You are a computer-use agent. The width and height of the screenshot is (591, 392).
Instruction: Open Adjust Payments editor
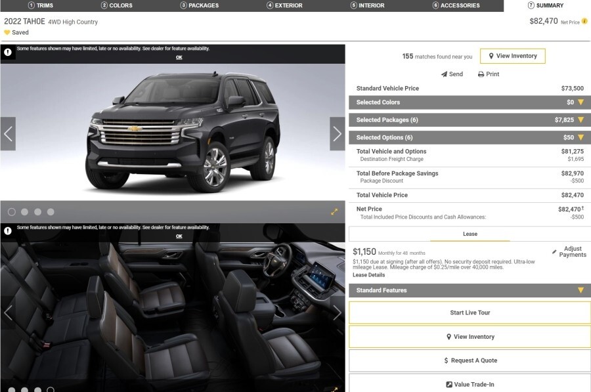coord(569,251)
